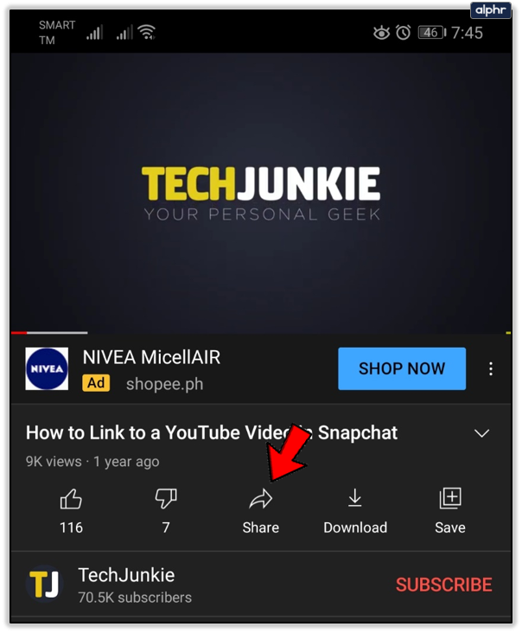Screen dimensions: 522x633
Task: Tap the alarm clock status icon
Action: [x=403, y=33]
